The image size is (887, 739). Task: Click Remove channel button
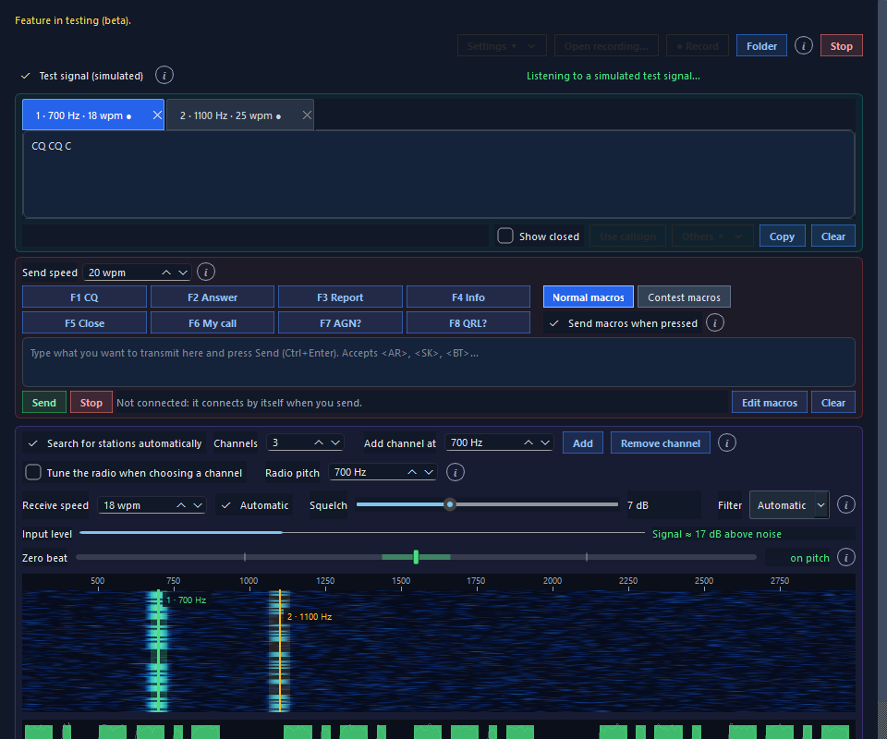660,443
